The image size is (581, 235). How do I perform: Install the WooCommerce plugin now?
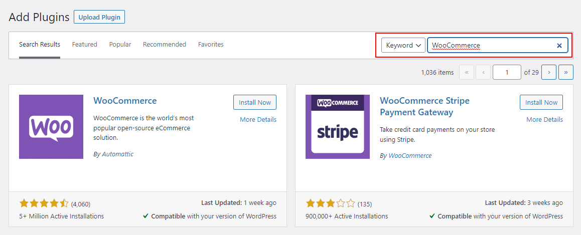[x=255, y=103]
